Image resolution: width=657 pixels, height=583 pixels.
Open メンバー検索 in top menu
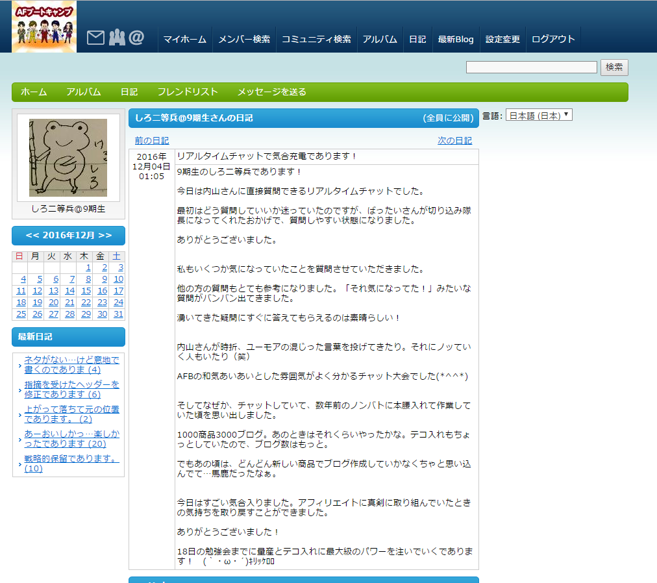[244, 39]
